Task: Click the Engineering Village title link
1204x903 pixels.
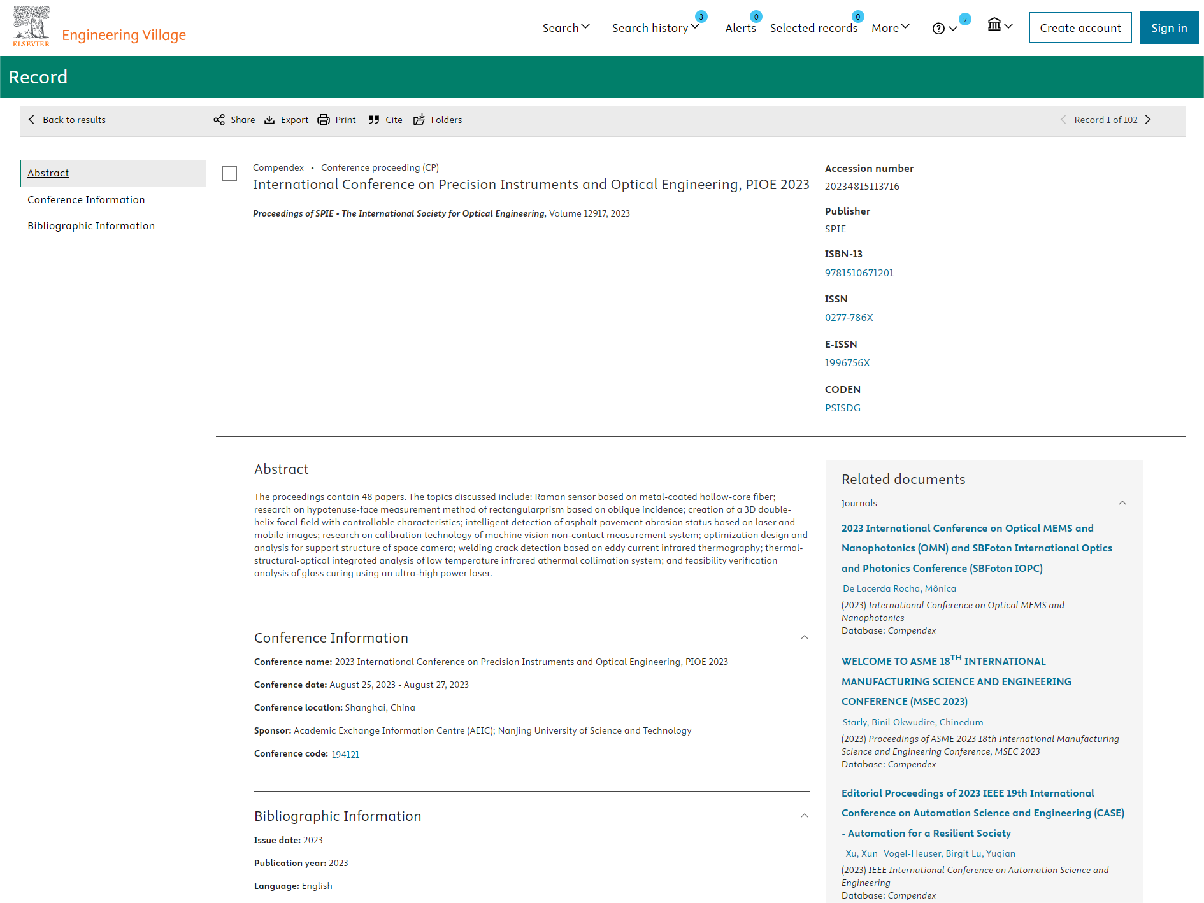Action: point(124,35)
